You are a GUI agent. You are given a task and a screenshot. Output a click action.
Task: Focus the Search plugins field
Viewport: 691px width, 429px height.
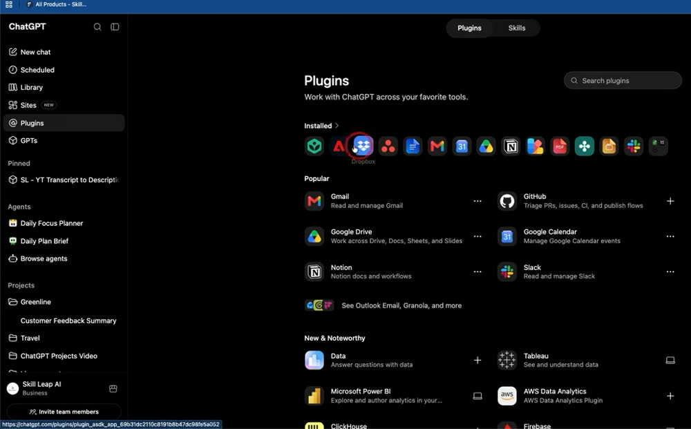623,81
